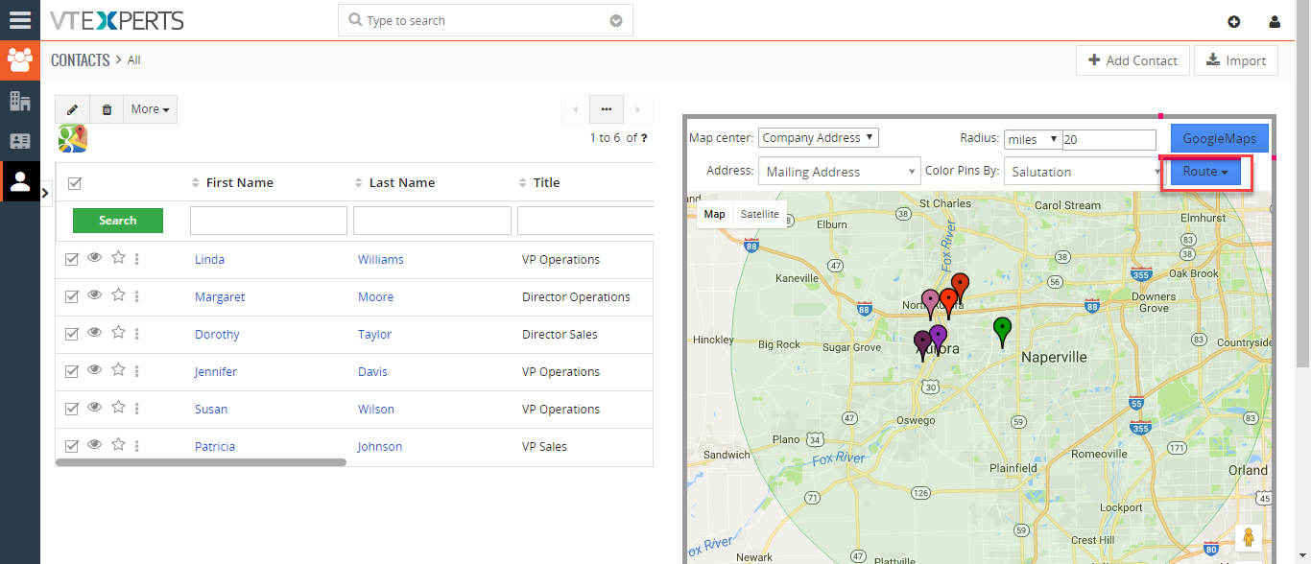Quick preview Jennifer Davis with eye icon
The width and height of the screenshot is (1311, 564).
click(94, 369)
